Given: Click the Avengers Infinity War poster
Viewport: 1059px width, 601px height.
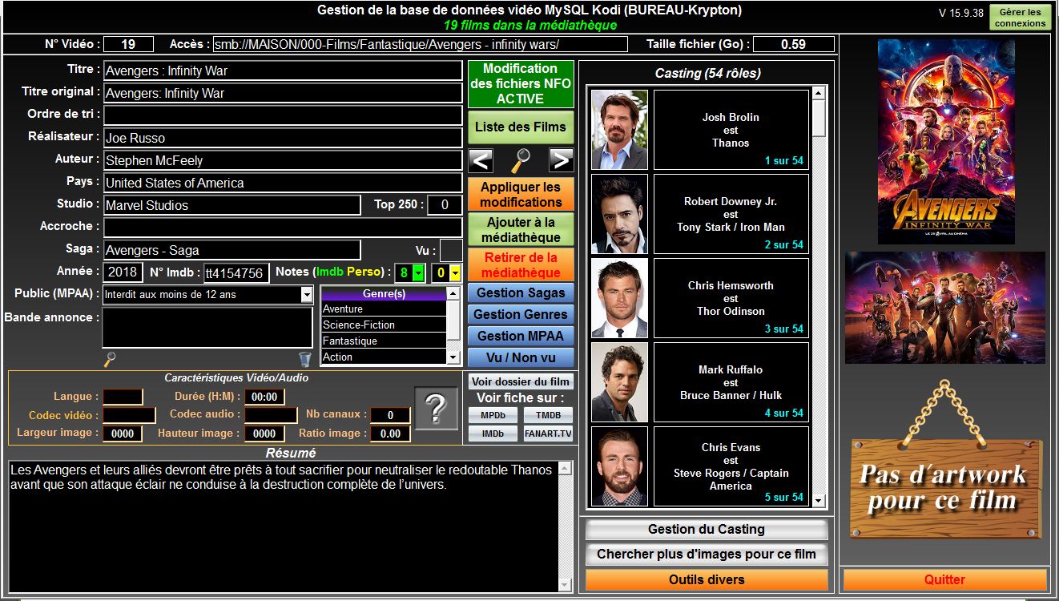Looking at the screenshot, I should [x=946, y=142].
